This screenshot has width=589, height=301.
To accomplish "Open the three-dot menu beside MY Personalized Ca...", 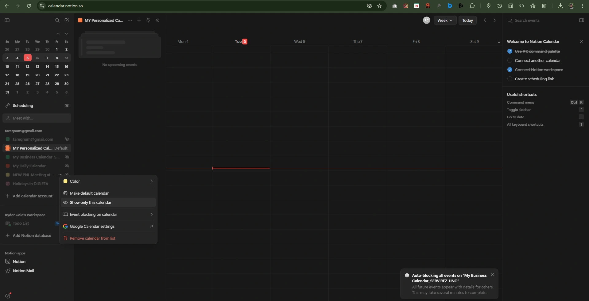I will pyautogui.click(x=130, y=20).
